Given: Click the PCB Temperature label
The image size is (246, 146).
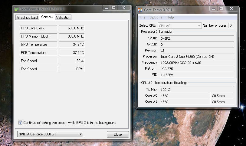Looking at the screenshot, I should pos(38,53).
